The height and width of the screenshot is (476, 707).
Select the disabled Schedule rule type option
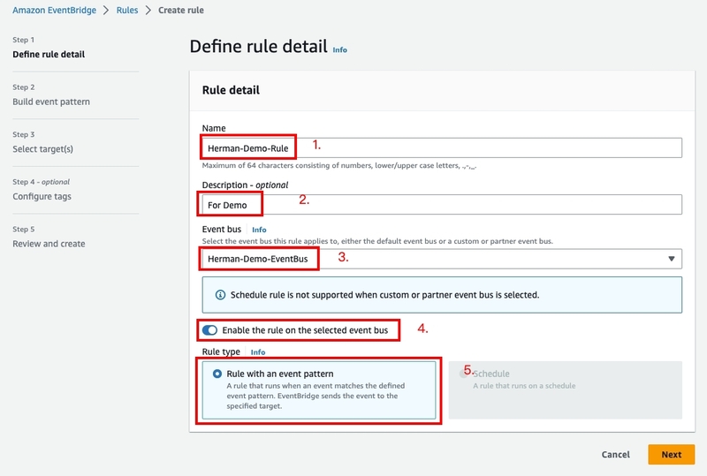point(565,390)
